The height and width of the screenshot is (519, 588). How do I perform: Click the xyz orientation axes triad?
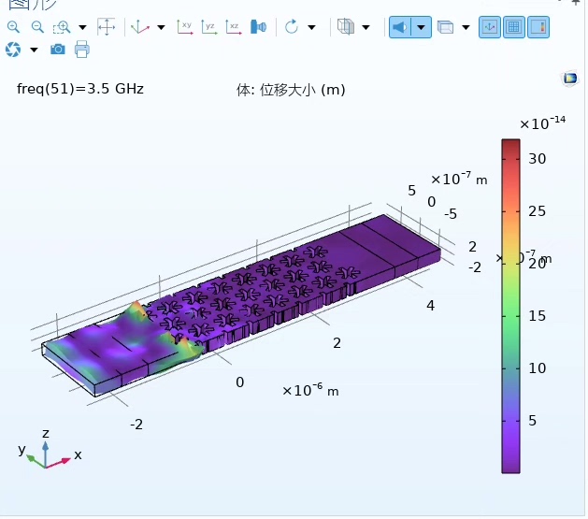click(x=49, y=450)
